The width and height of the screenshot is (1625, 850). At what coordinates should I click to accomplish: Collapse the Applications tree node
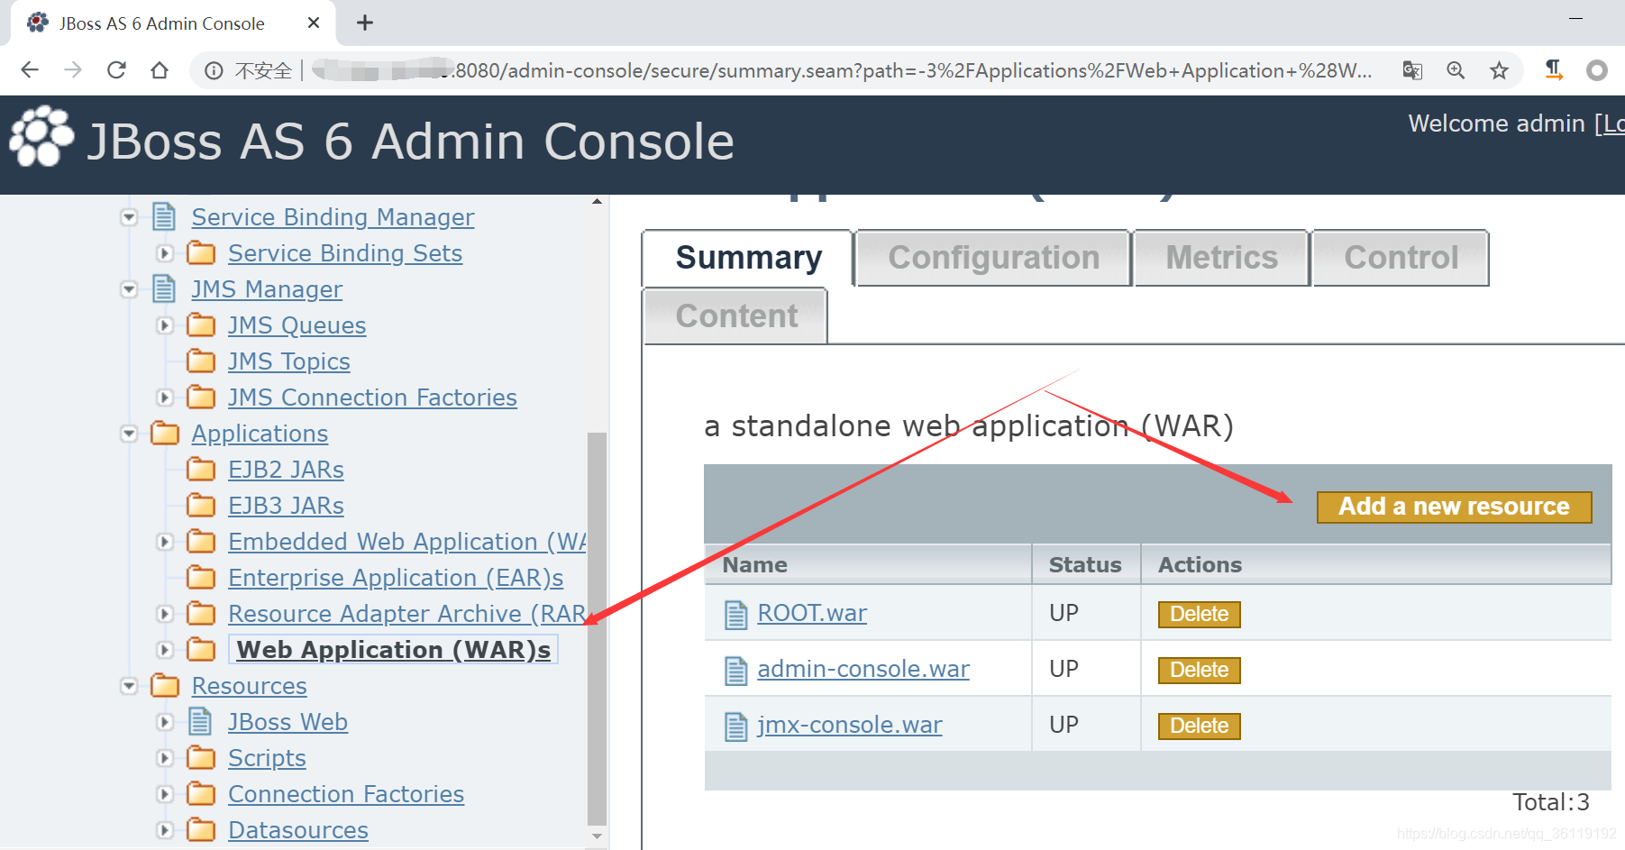click(x=129, y=434)
